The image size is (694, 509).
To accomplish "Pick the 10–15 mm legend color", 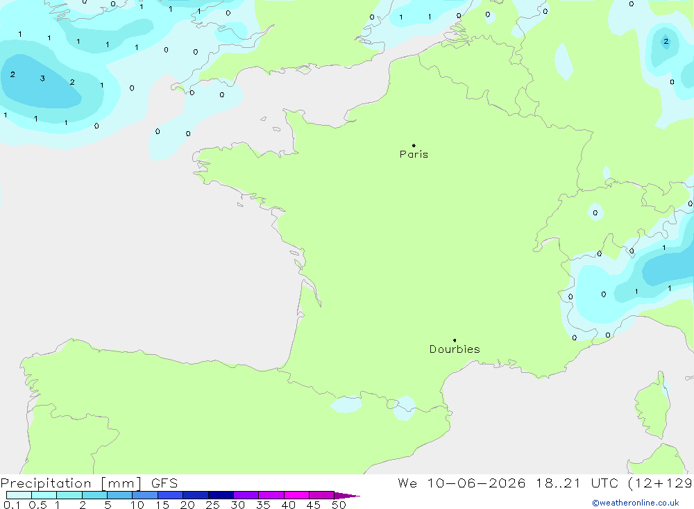I will pos(145,495).
